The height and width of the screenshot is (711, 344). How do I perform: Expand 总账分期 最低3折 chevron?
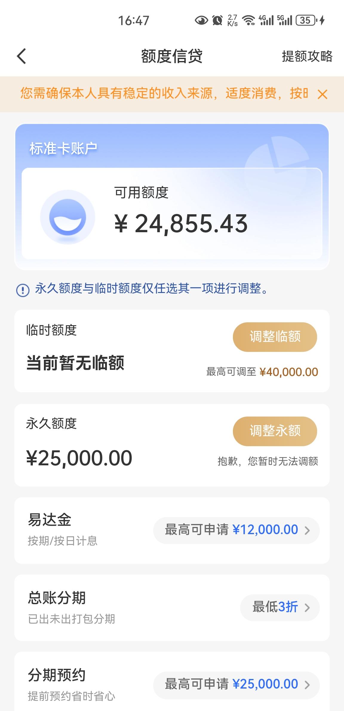(x=307, y=608)
